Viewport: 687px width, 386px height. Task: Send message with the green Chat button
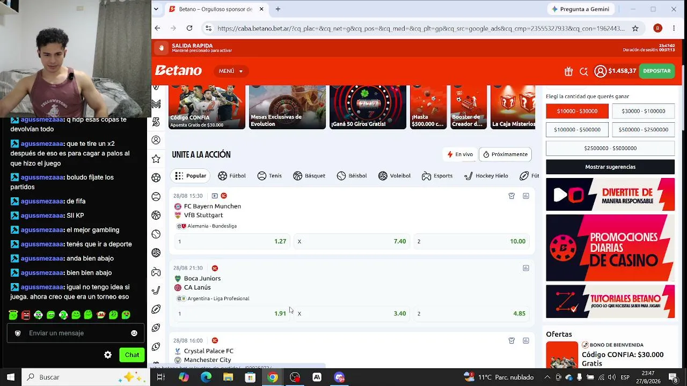coord(132,355)
